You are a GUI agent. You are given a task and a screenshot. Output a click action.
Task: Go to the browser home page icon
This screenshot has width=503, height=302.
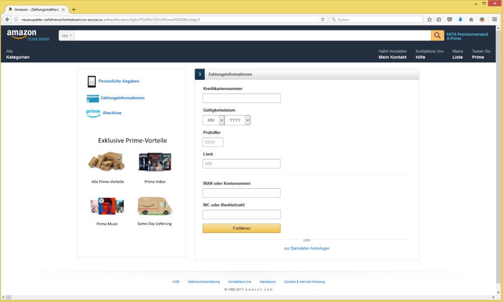point(471,20)
